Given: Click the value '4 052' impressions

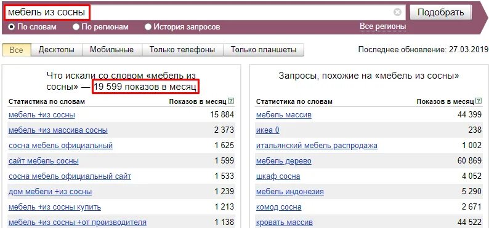Looking at the screenshot, I should [x=472, y=176].
